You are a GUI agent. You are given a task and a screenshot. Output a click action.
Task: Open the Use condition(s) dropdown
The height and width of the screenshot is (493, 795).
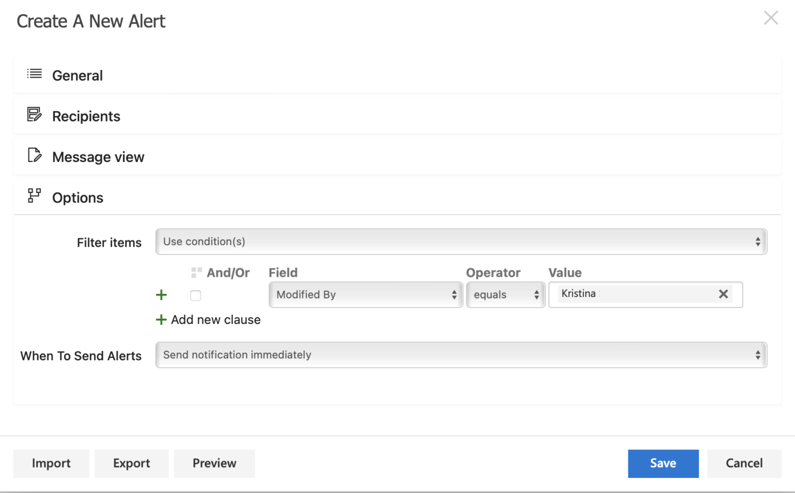461,242
